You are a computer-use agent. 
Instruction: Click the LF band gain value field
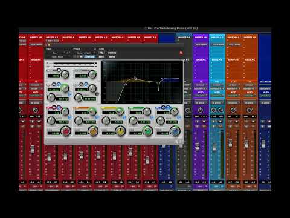click(x=54, y=133)
